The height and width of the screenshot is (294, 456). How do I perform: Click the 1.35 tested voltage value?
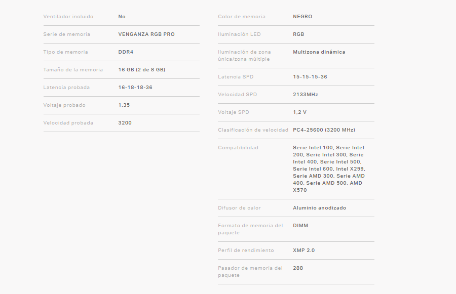coord(125,105)
